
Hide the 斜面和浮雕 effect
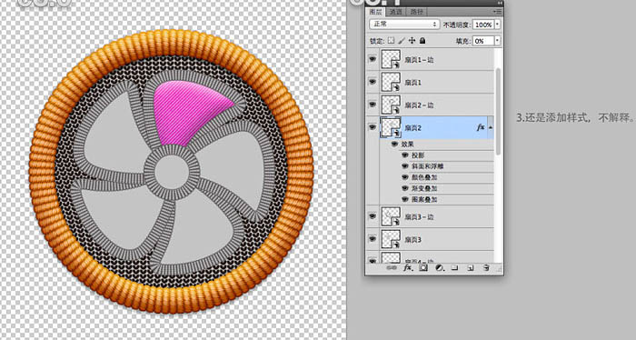point(405,166)
